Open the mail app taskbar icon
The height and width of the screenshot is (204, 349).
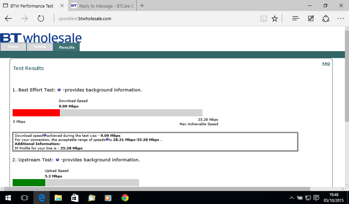[92, 198]
